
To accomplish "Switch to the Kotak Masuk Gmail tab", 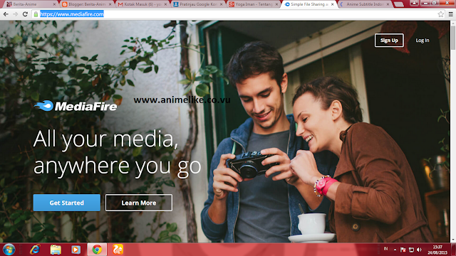I will [x=141, y=4].
